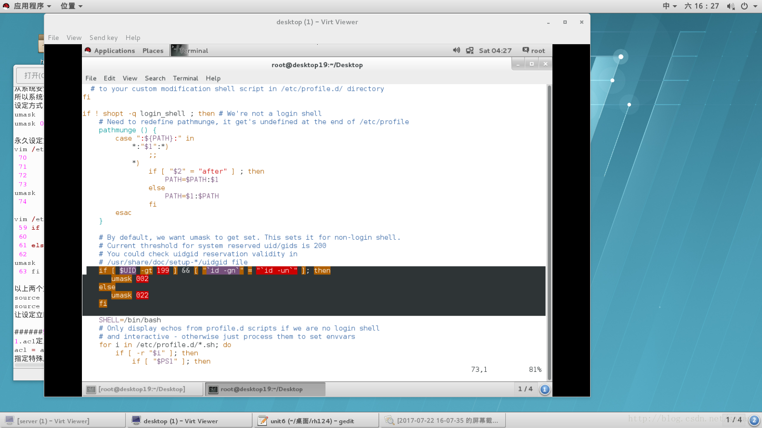Expand the host system menu arrow
Screen dimensions: 762x428
point(755,6)
